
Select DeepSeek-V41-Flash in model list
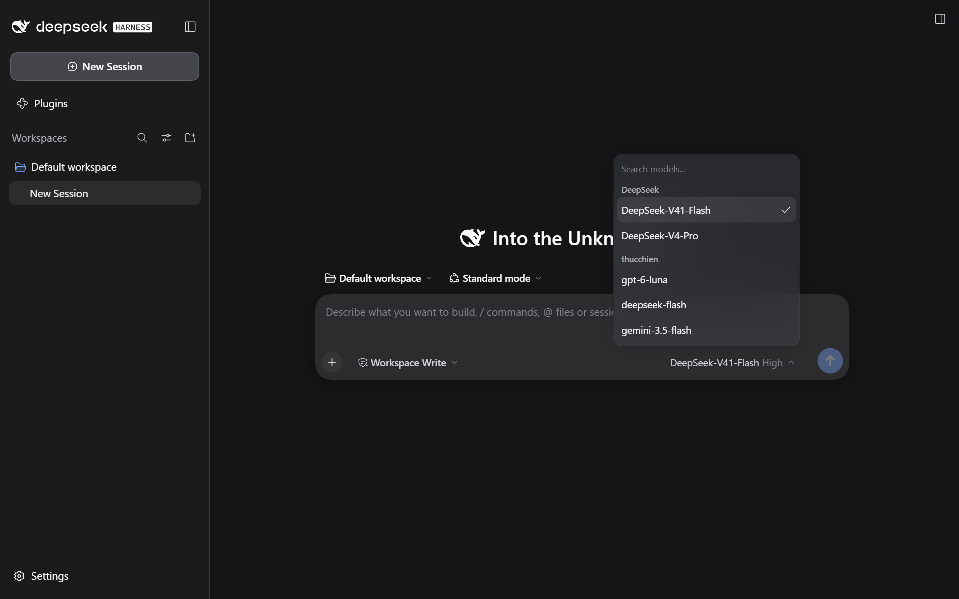click(706, 210)
